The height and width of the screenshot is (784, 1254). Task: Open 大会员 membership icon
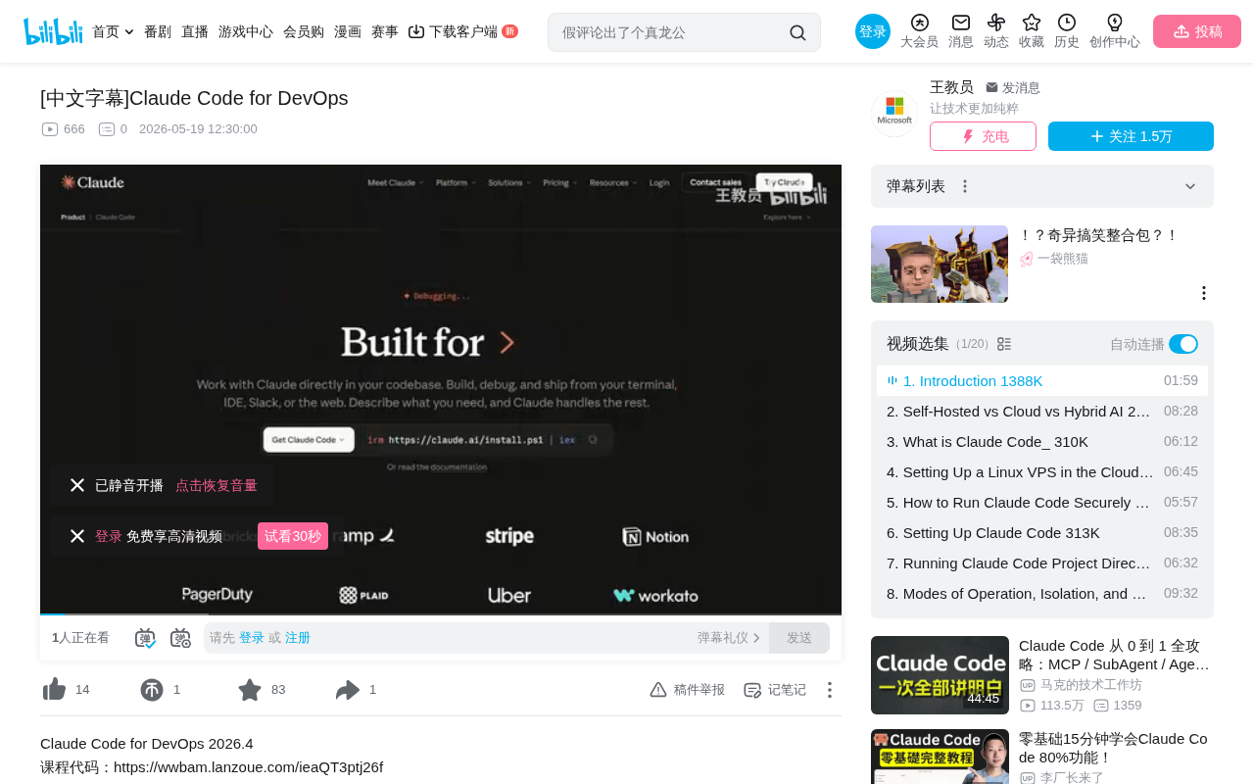point(919,31)
